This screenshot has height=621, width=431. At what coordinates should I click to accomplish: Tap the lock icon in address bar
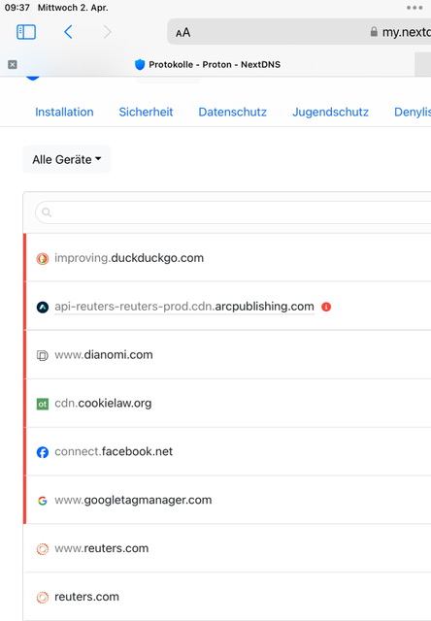coord(374,32)
